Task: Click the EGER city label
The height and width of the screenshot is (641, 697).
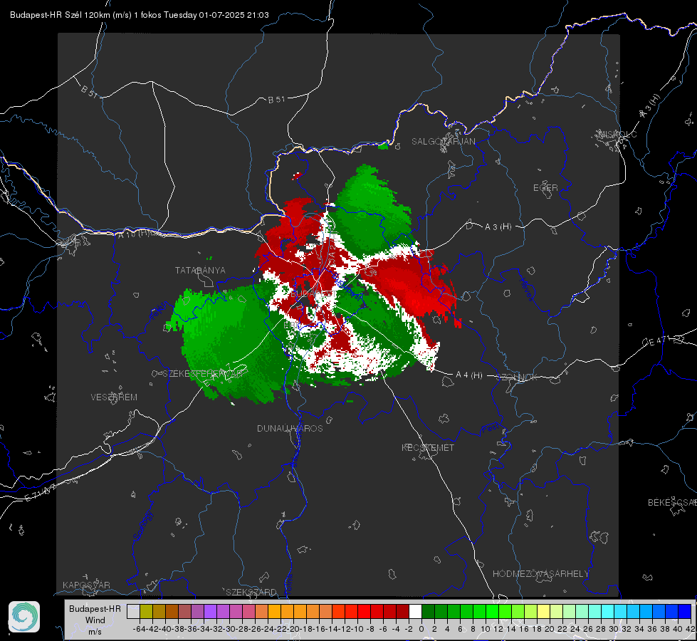Action: point(545,188)
